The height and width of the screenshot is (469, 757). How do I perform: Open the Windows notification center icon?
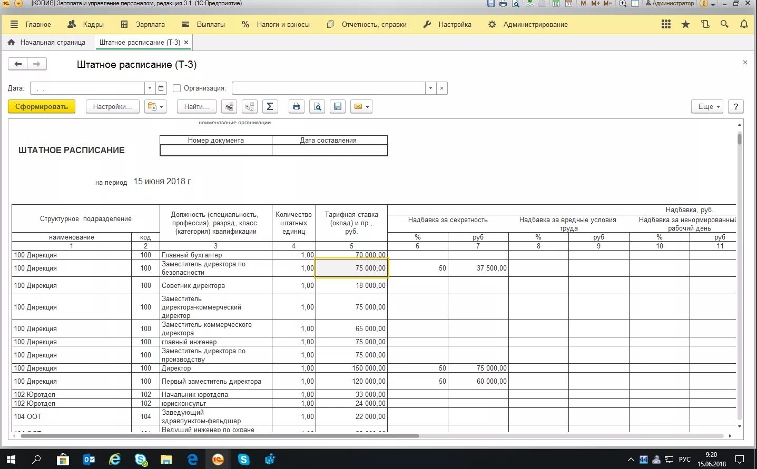tap(740, 459)
